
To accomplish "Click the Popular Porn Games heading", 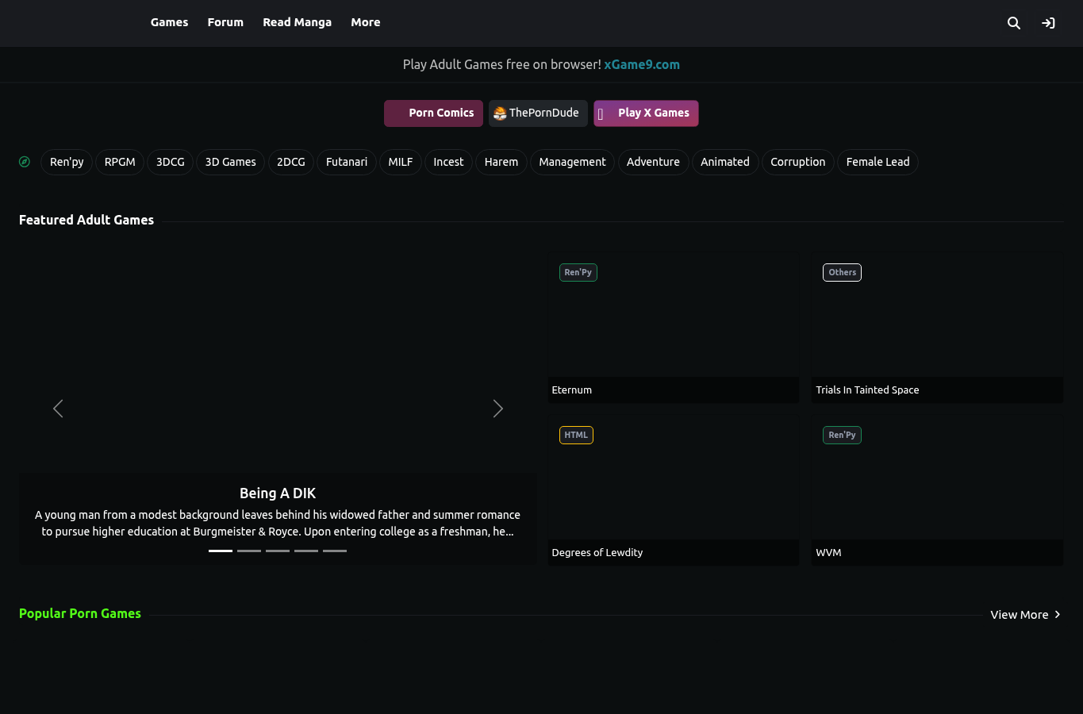I will (x=80, y=613).
